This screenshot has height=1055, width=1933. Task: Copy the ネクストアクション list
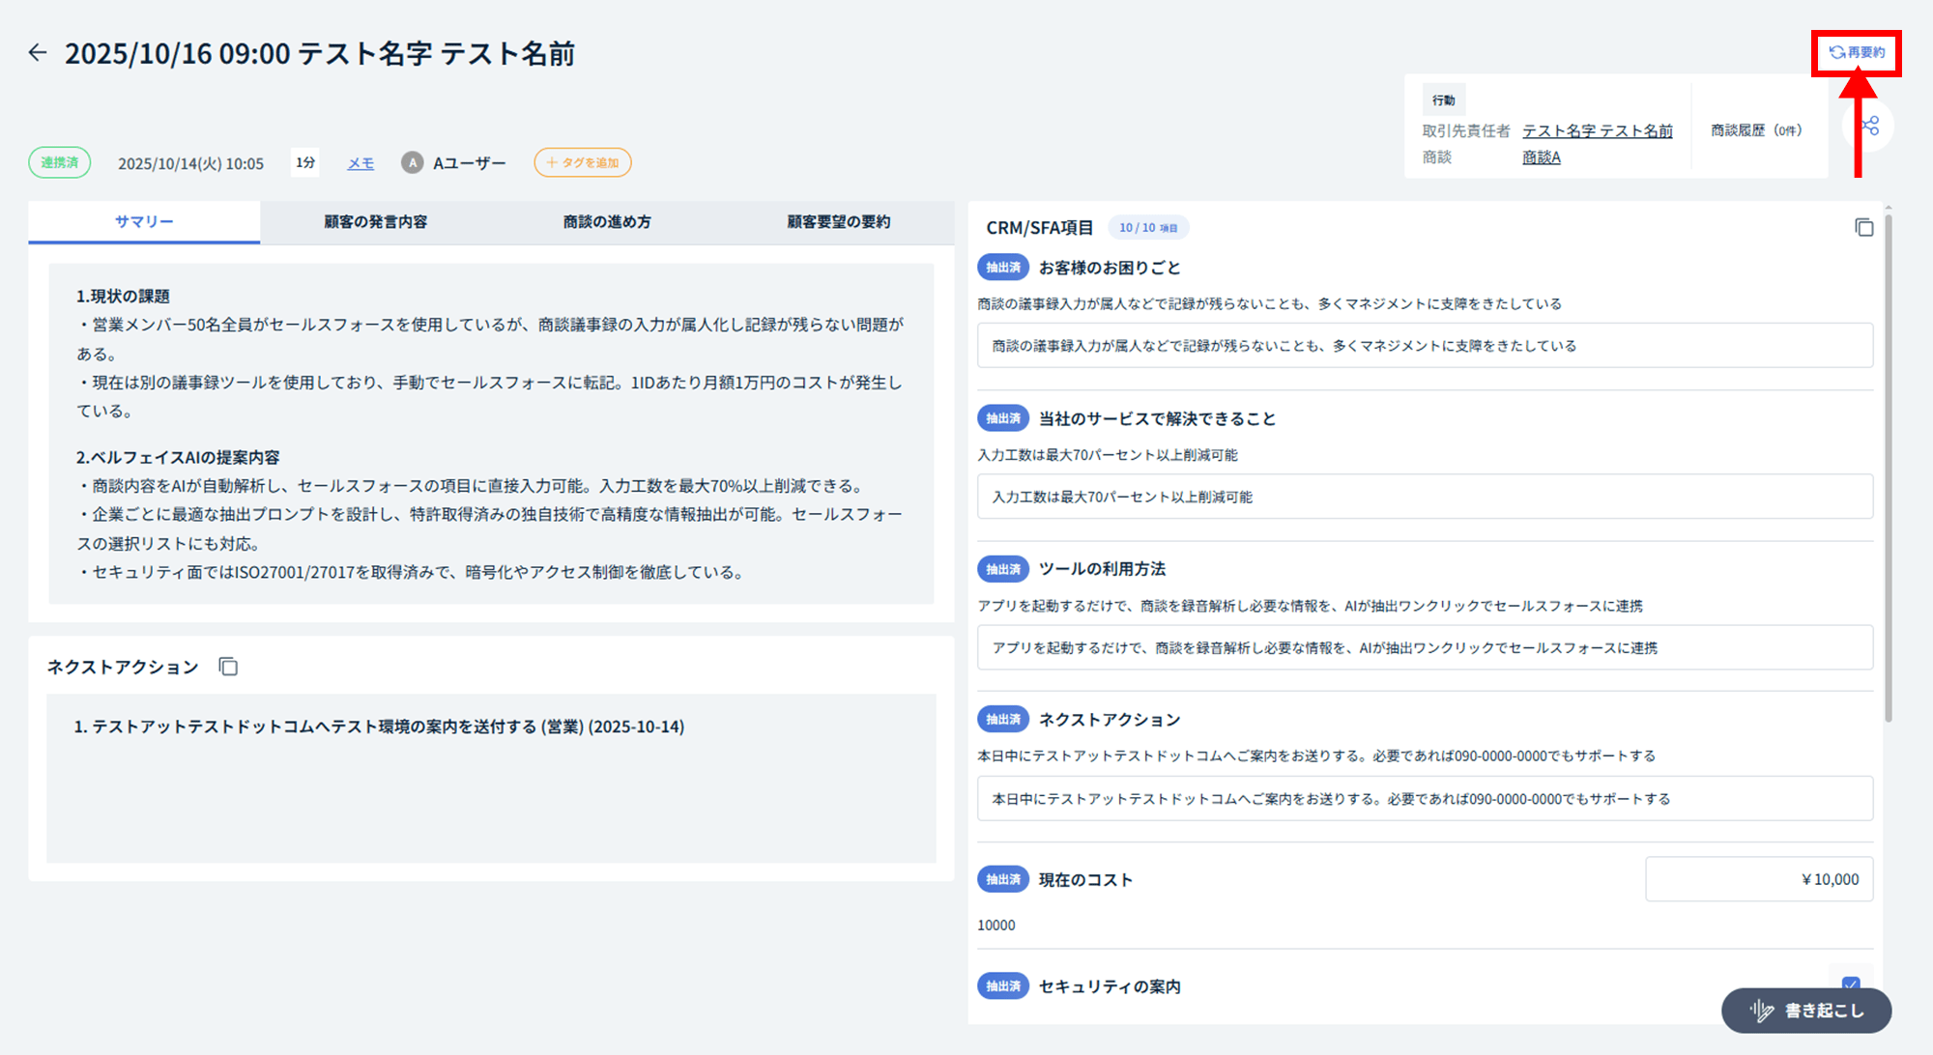[x=228, y=667]
